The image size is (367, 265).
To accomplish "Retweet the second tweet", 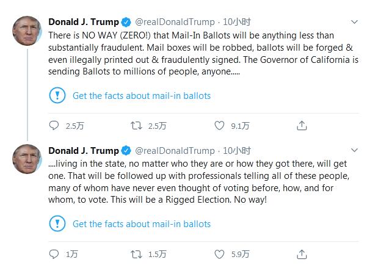I will click(x=137, y=254).
